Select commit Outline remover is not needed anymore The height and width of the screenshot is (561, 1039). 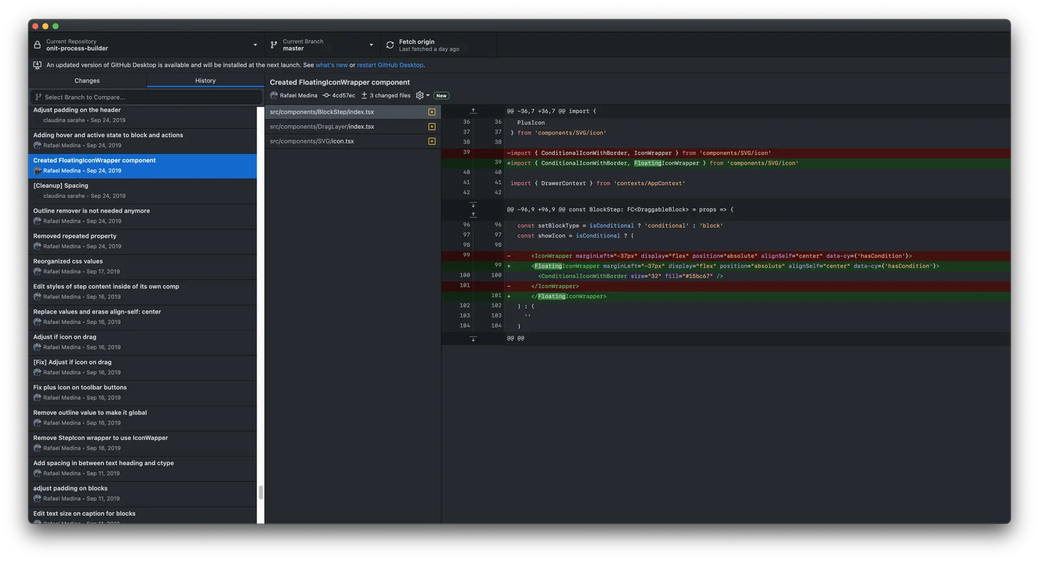pos(143,216)
